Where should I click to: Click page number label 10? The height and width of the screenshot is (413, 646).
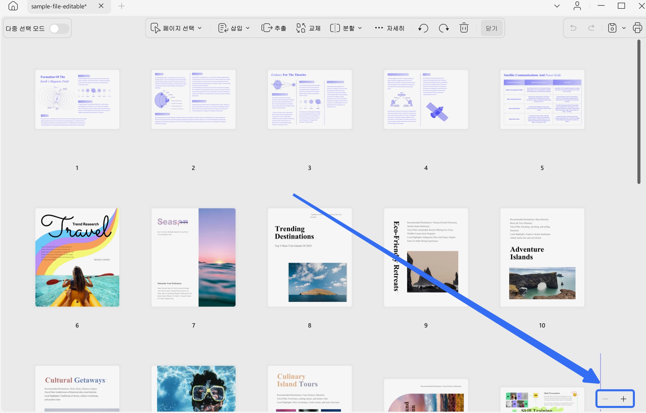(542, 325)
